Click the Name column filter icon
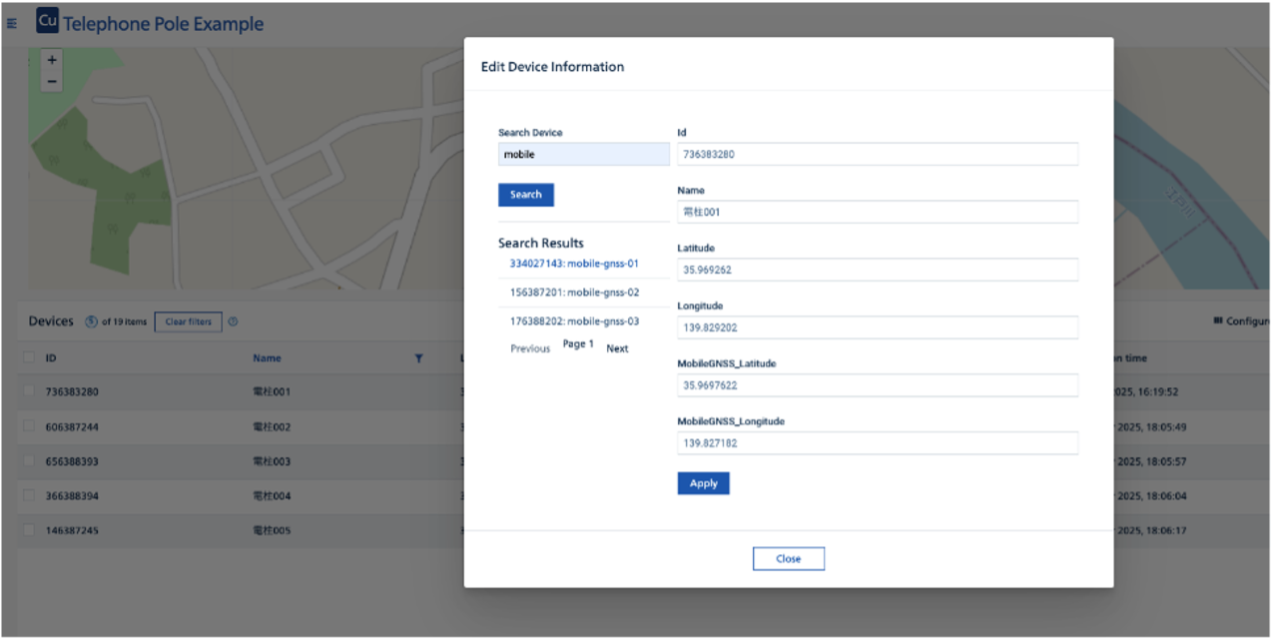The width and height of the screenshot is (1275, 640). click(x=419, y=358)
